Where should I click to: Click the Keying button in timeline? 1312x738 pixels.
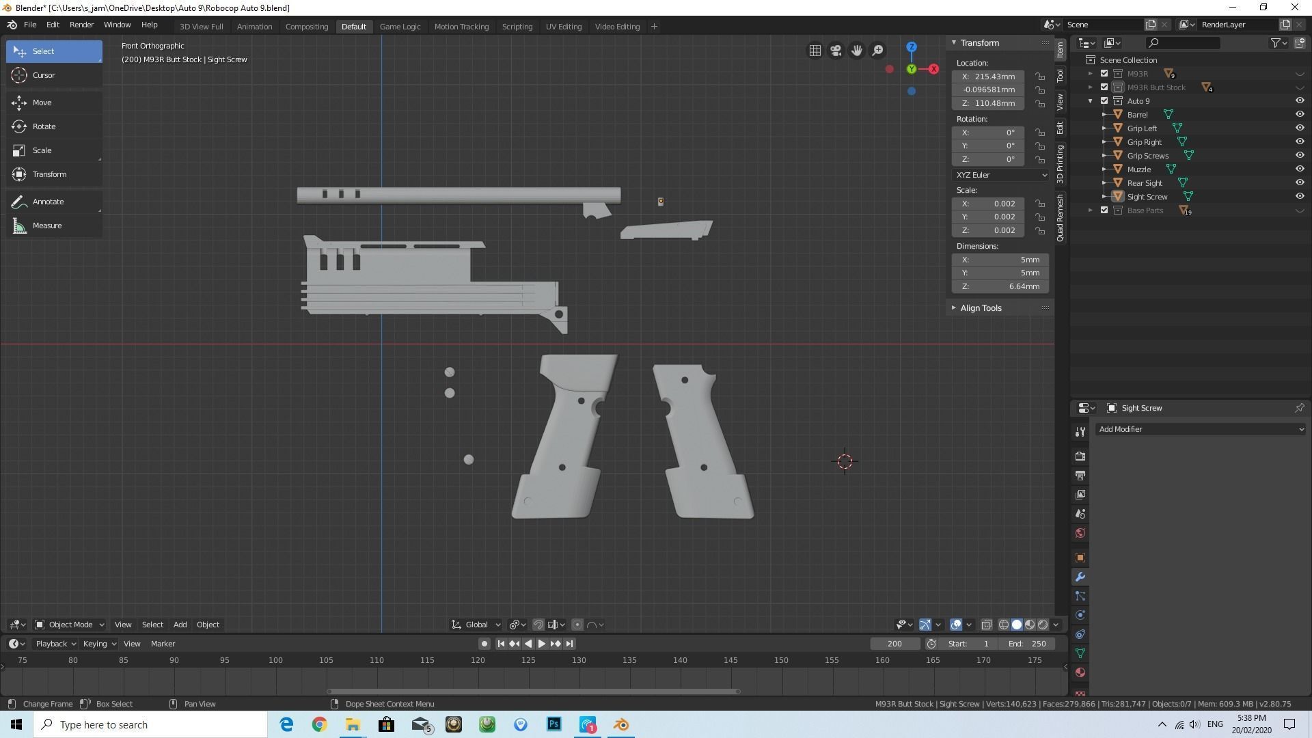[x=99, y=644]
